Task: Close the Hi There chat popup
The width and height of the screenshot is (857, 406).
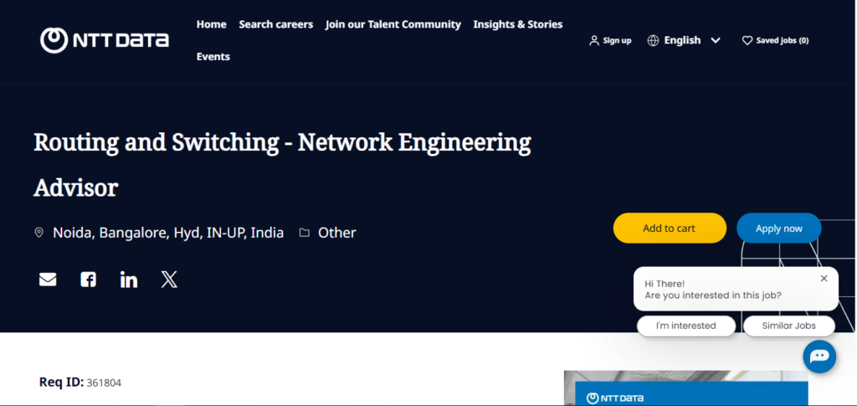Action: pyautogui.click(x=824, y=279)
